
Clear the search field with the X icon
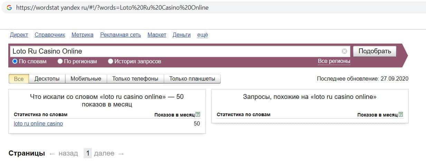[344, 52]
